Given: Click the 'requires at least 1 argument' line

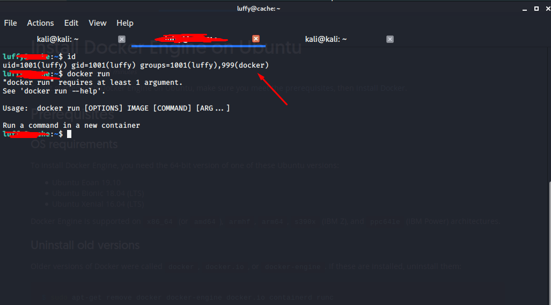Looking at the screenshot, I should coord(93,82).
